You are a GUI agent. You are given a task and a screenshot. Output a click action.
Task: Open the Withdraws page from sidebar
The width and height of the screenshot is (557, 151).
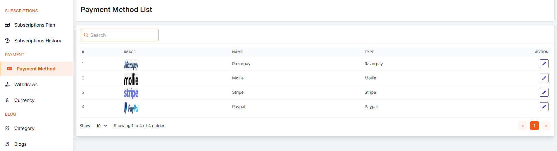click(x=26, y=84)
